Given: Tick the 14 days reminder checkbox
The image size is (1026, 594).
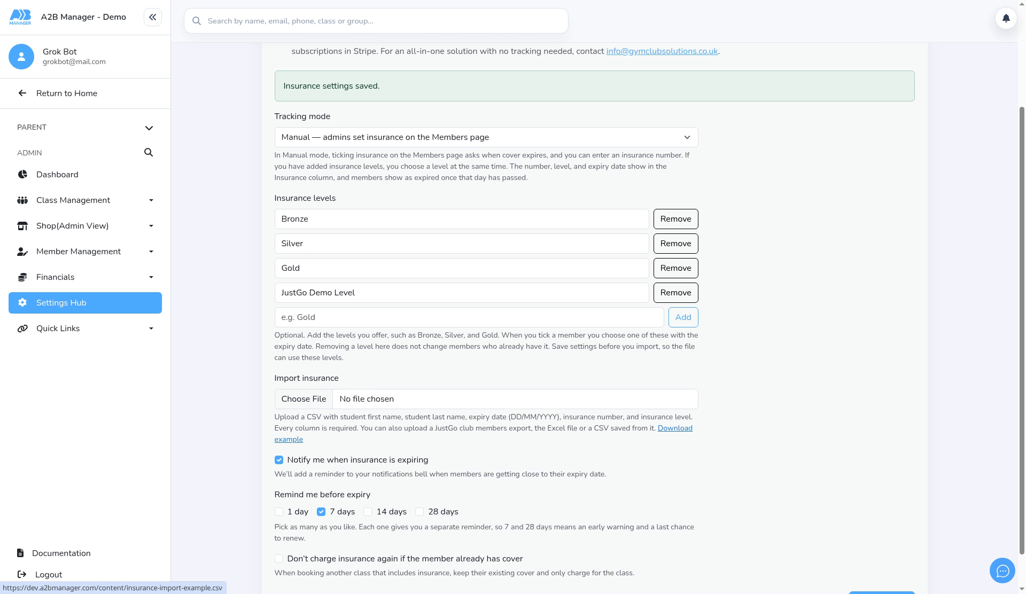Looking at the screenshot, I should tap(368, 512).
